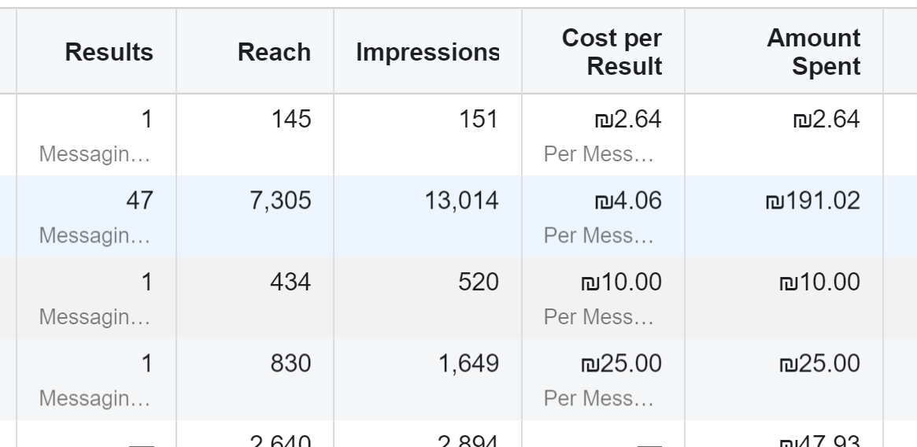Select the impressions value 151
The width and height of the screenshot is (917, 447).
[479, 120]
